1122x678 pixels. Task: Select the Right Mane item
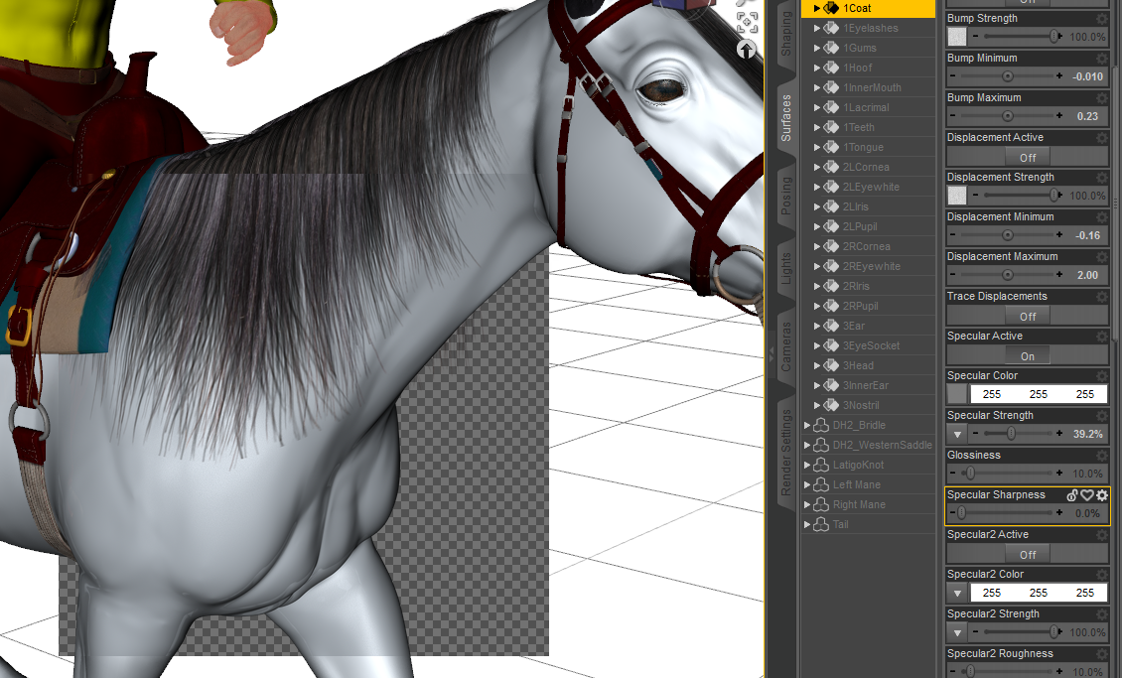coord(859,504)
